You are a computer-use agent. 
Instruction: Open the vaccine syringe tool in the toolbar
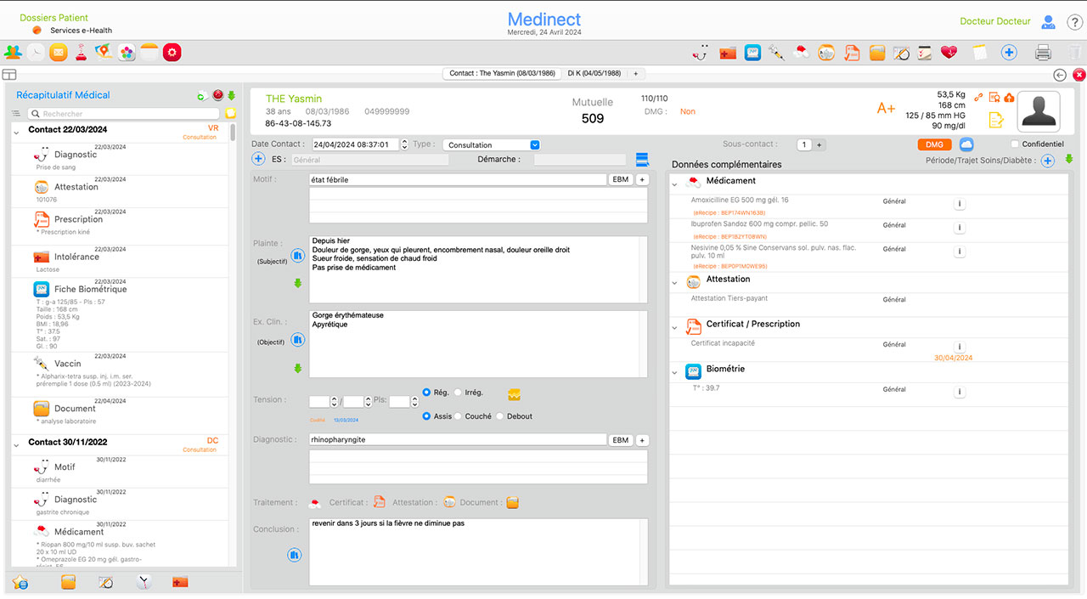coord(778,52)
